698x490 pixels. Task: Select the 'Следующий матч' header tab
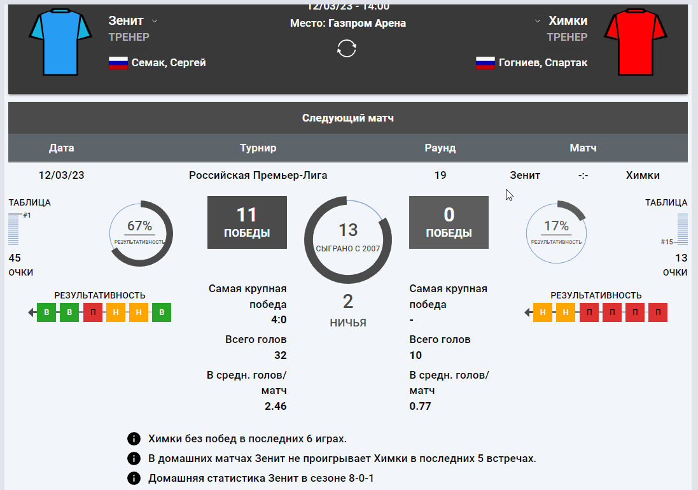(x=348, y=118)
